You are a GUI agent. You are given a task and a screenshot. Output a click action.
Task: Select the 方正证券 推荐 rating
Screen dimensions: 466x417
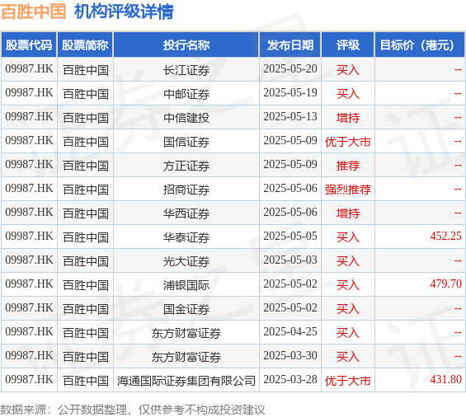pos(348,166)
